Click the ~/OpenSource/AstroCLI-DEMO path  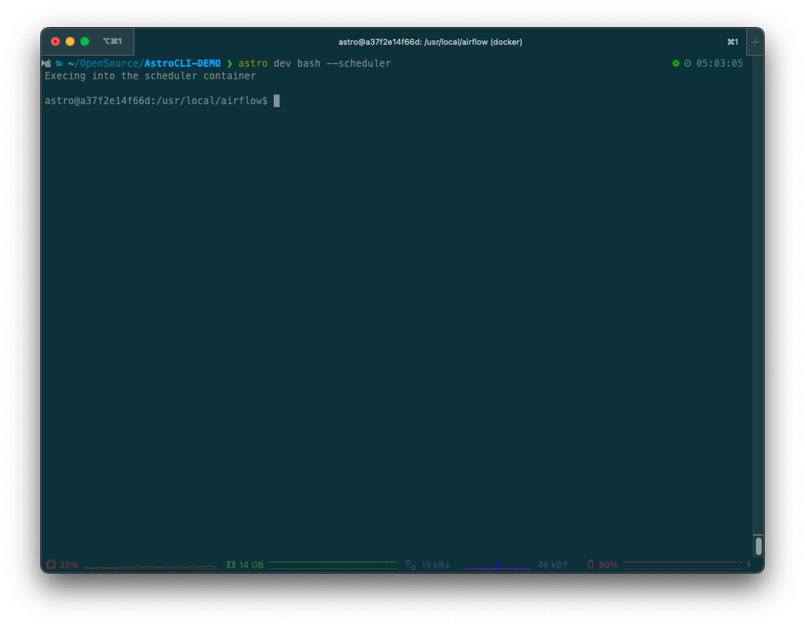click(x=144, y=64)
